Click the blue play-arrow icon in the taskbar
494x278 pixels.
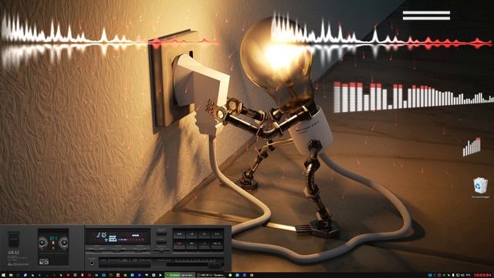161,275
